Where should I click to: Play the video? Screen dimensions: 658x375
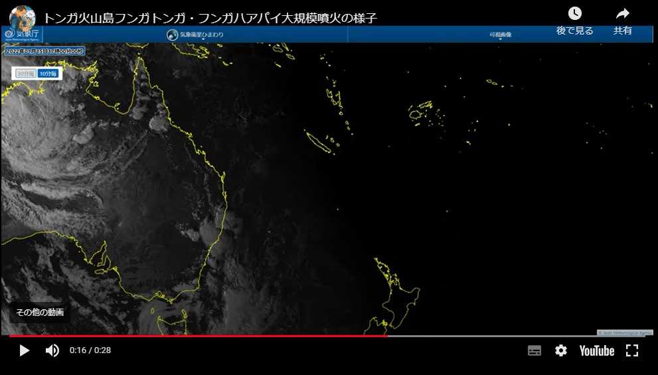25,350
